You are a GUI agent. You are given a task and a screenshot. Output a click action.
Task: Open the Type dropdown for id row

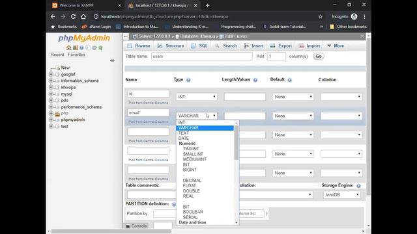[x=196, y=97]
